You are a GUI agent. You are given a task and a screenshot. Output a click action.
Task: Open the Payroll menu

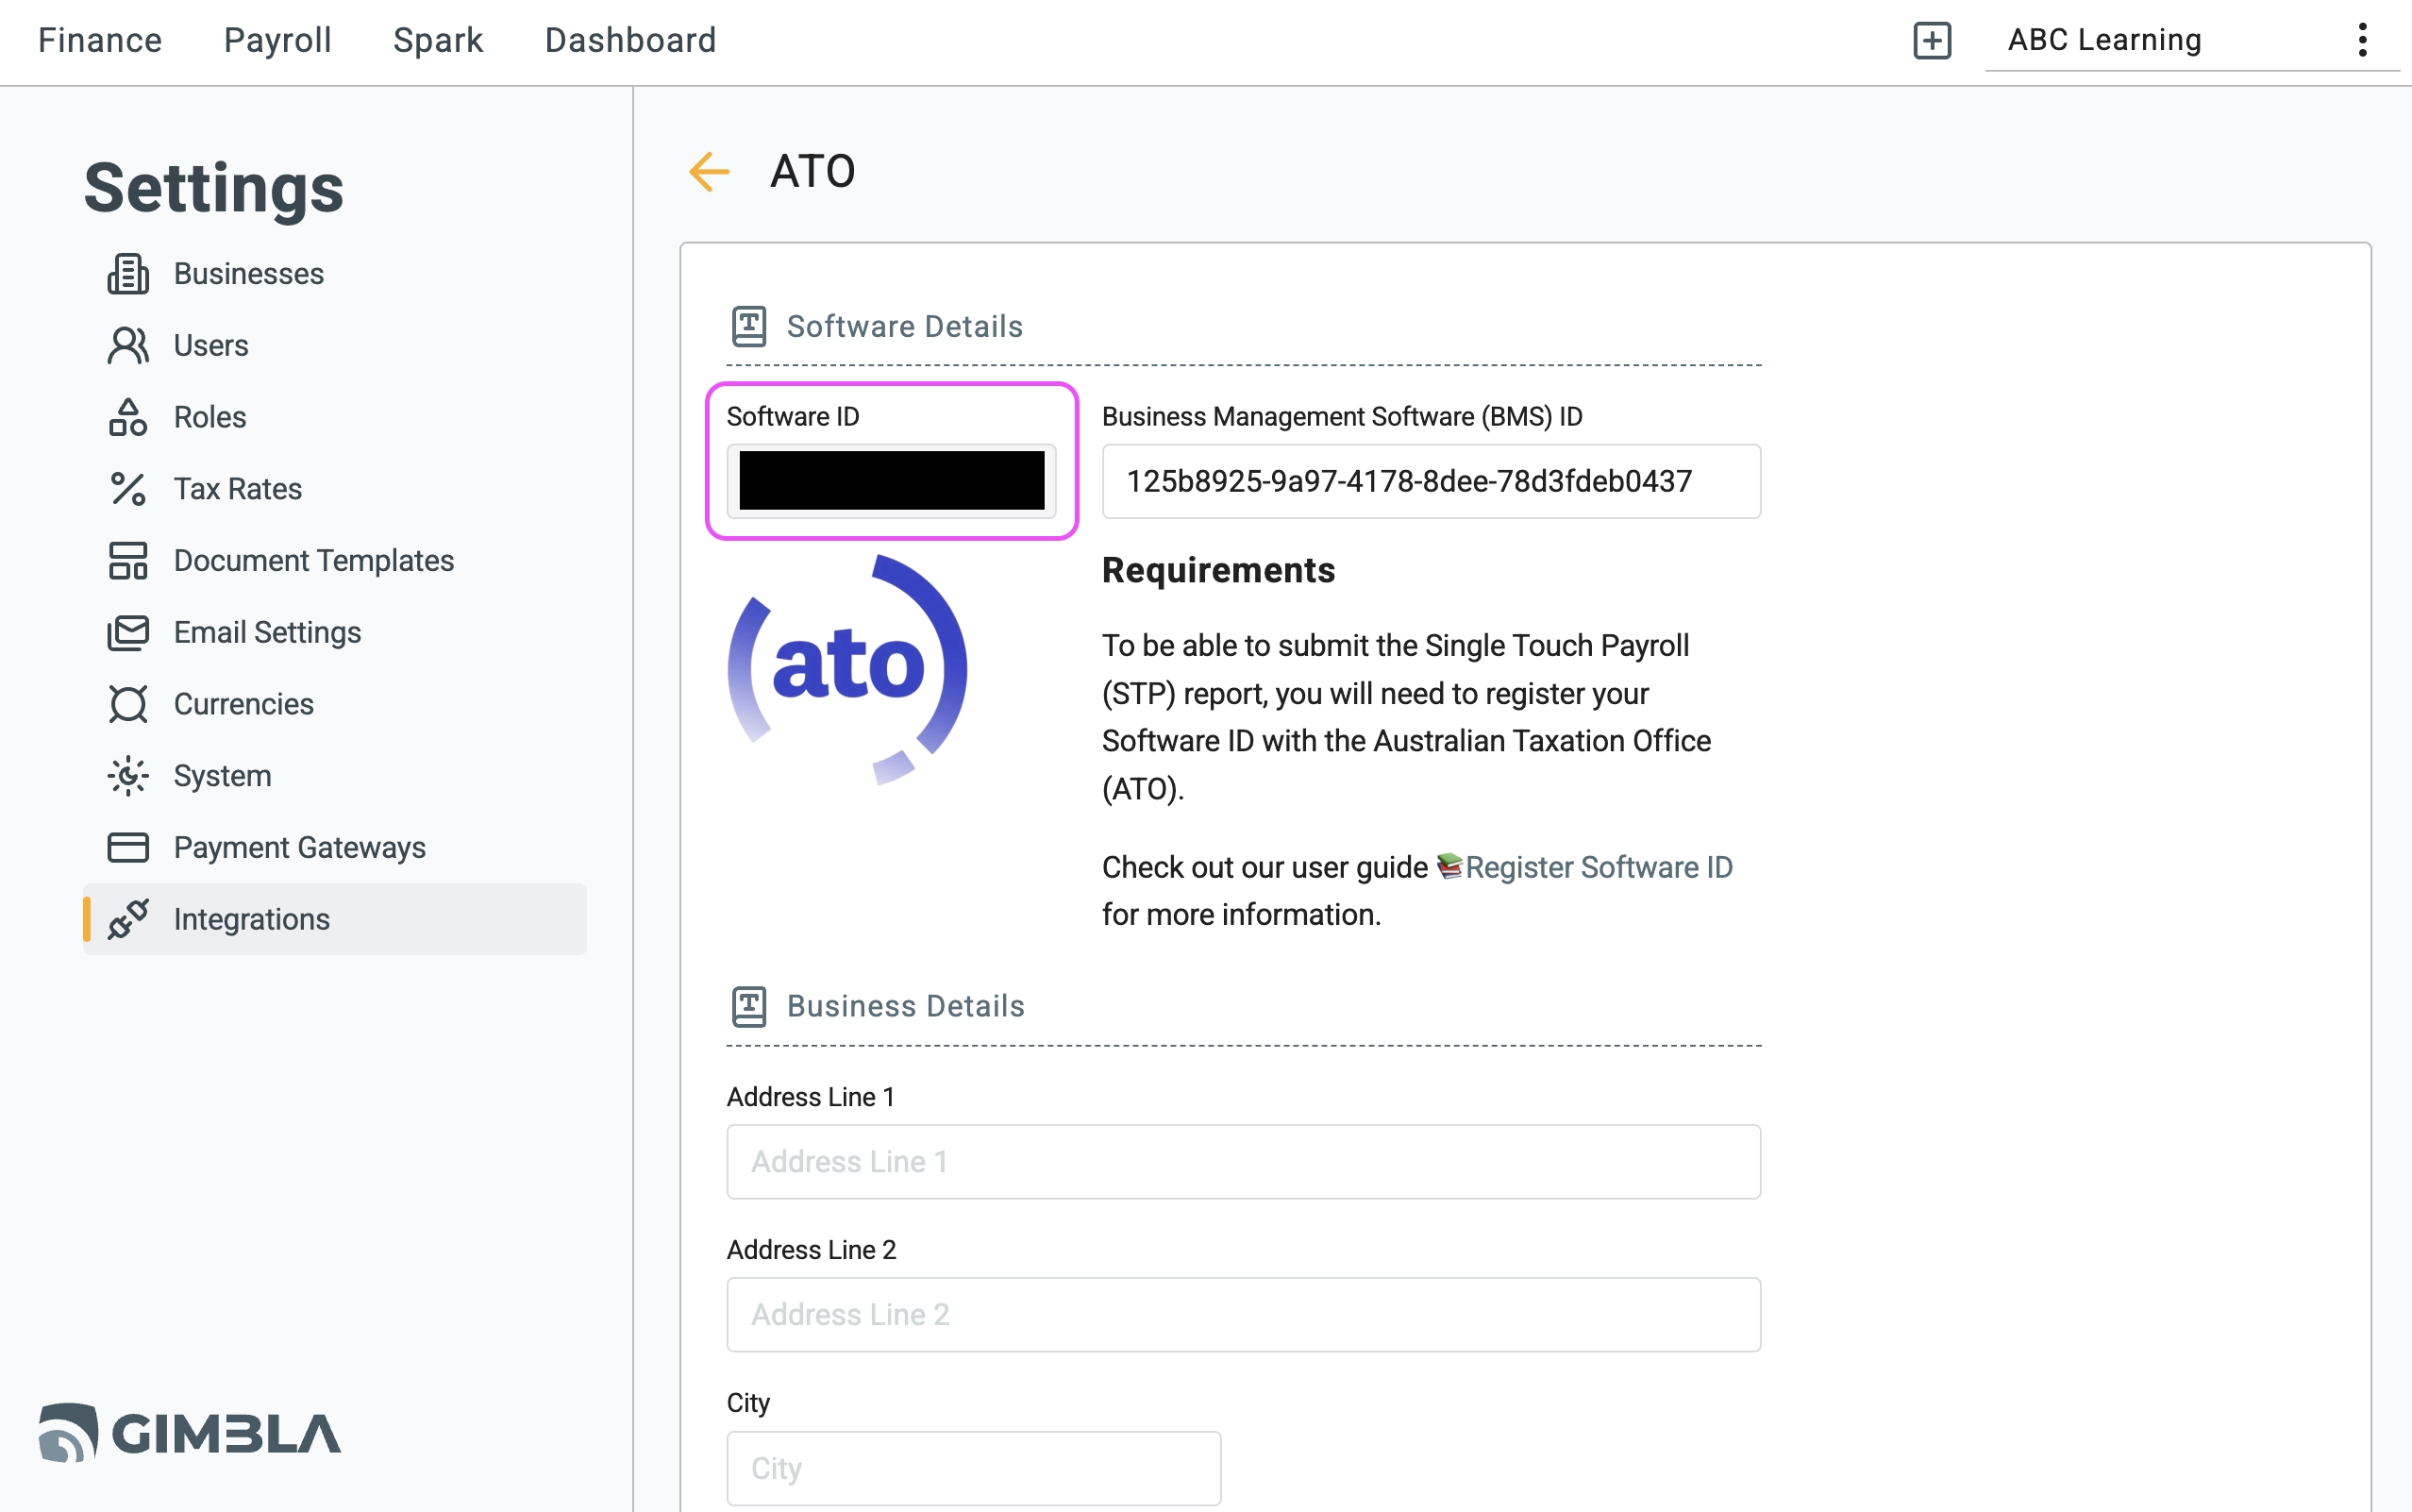(276, 41)
